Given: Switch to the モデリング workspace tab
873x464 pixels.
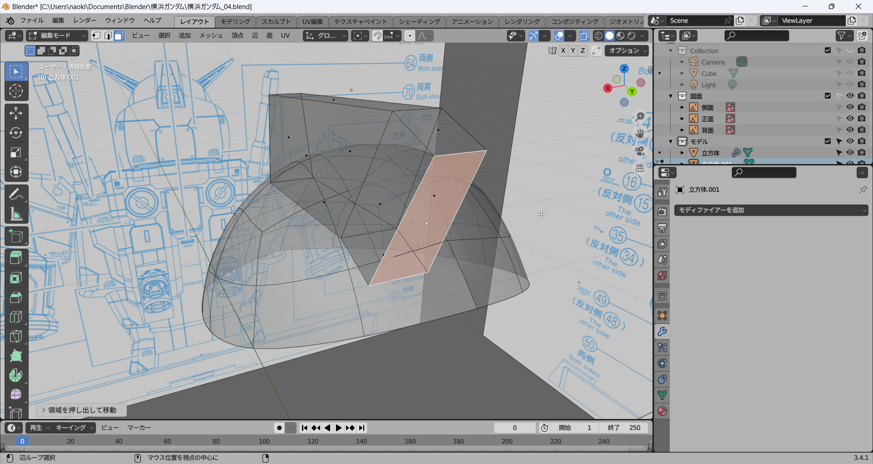Looking at the screenshot, I should click(235, 21).
